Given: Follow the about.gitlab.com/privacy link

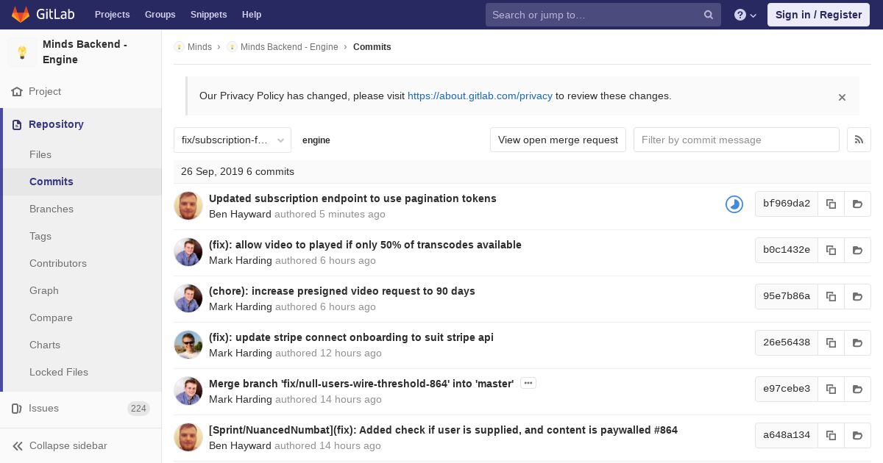Looking at the screenshot, I should click(480, 96).
